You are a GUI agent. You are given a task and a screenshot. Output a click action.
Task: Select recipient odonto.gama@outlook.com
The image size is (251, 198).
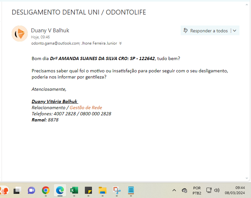[55, 43]
